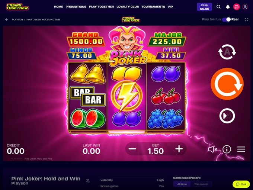Viewport: 253px width, 190px height.
Task: Start autoplay with the A arrows icon
Action: [x=227, y=52]
